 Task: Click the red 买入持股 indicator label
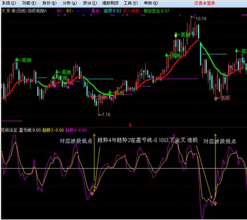point(132,11)
